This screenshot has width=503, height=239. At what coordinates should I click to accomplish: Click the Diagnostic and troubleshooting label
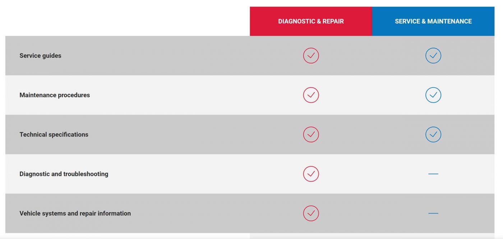pos(64,174)
